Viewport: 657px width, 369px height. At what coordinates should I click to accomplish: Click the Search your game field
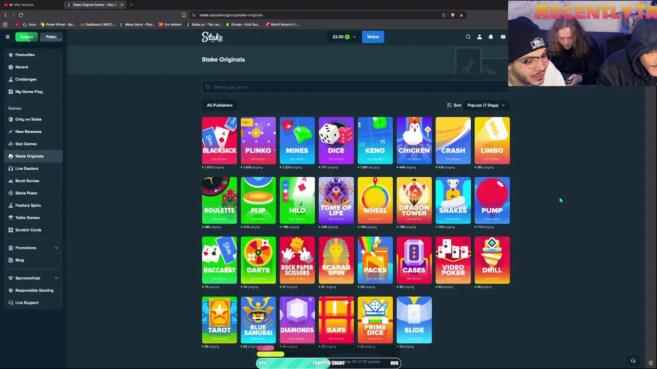[355, 87]
